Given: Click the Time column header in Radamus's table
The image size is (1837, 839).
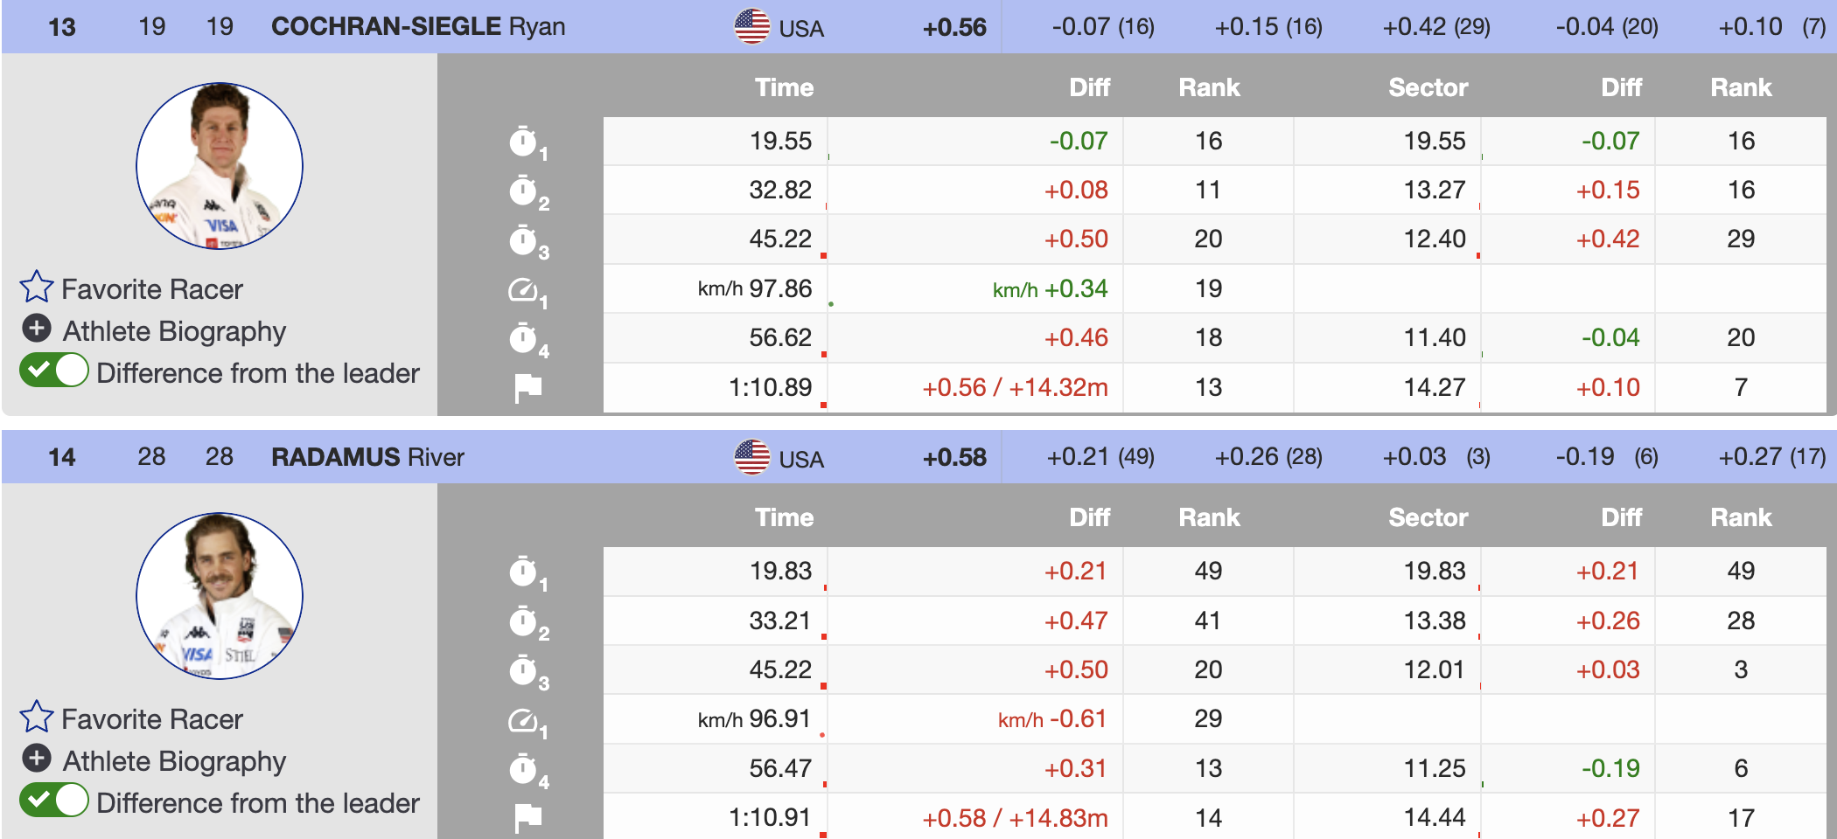Looking at the screenshot, I should click(x=784, y=517).
